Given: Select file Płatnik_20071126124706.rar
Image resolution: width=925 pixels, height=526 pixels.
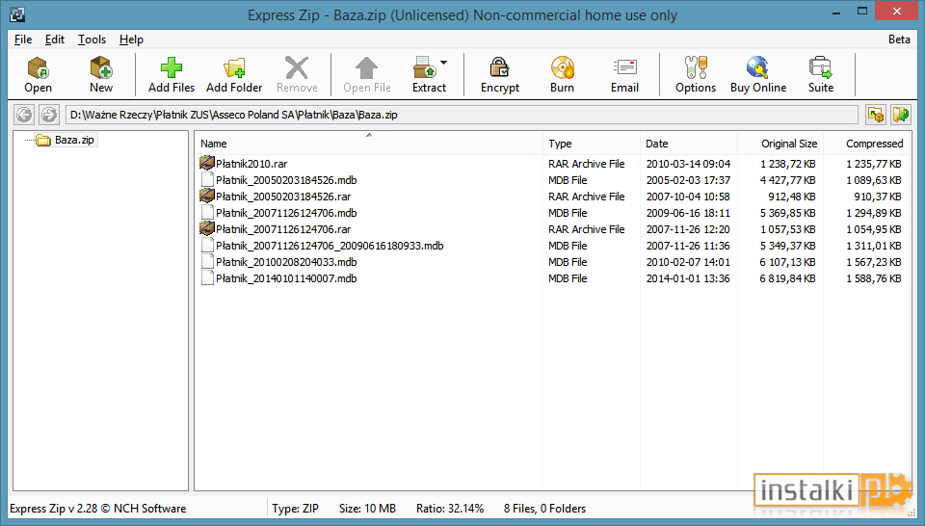Looking at the screenshot, I should 283,229.
